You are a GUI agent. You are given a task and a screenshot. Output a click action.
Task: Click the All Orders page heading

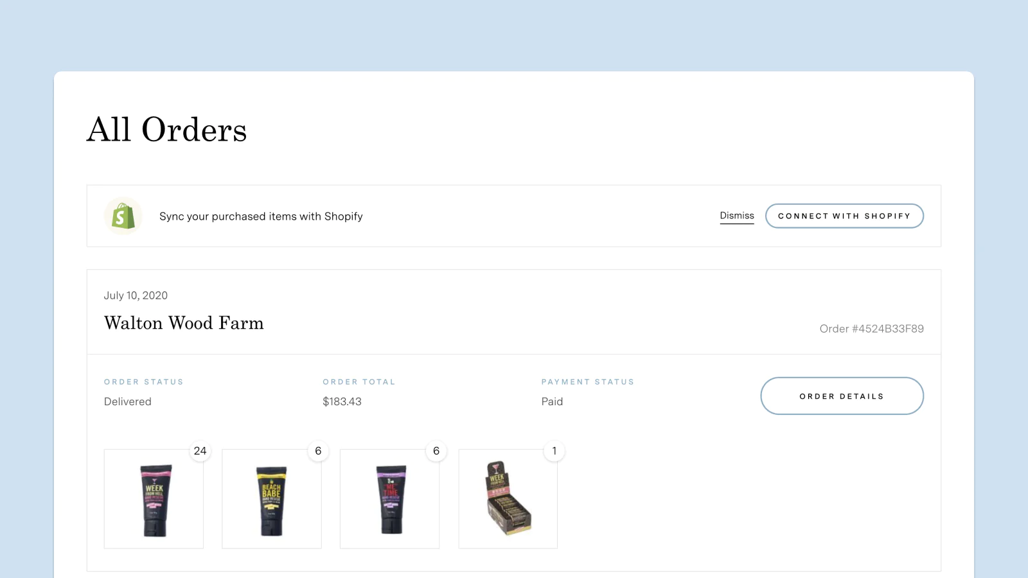coord(167,130)
